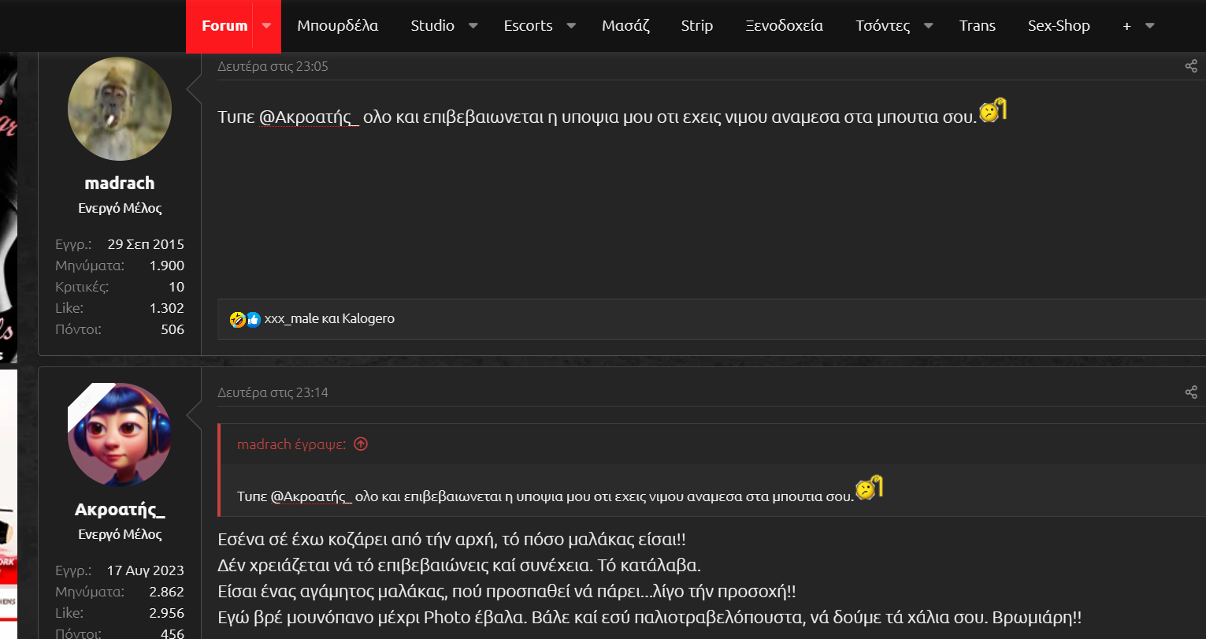This screenshot has width=1206, height=639.
Task: Click share icon on the 23:14 post
Action: tap(1190, 392)
